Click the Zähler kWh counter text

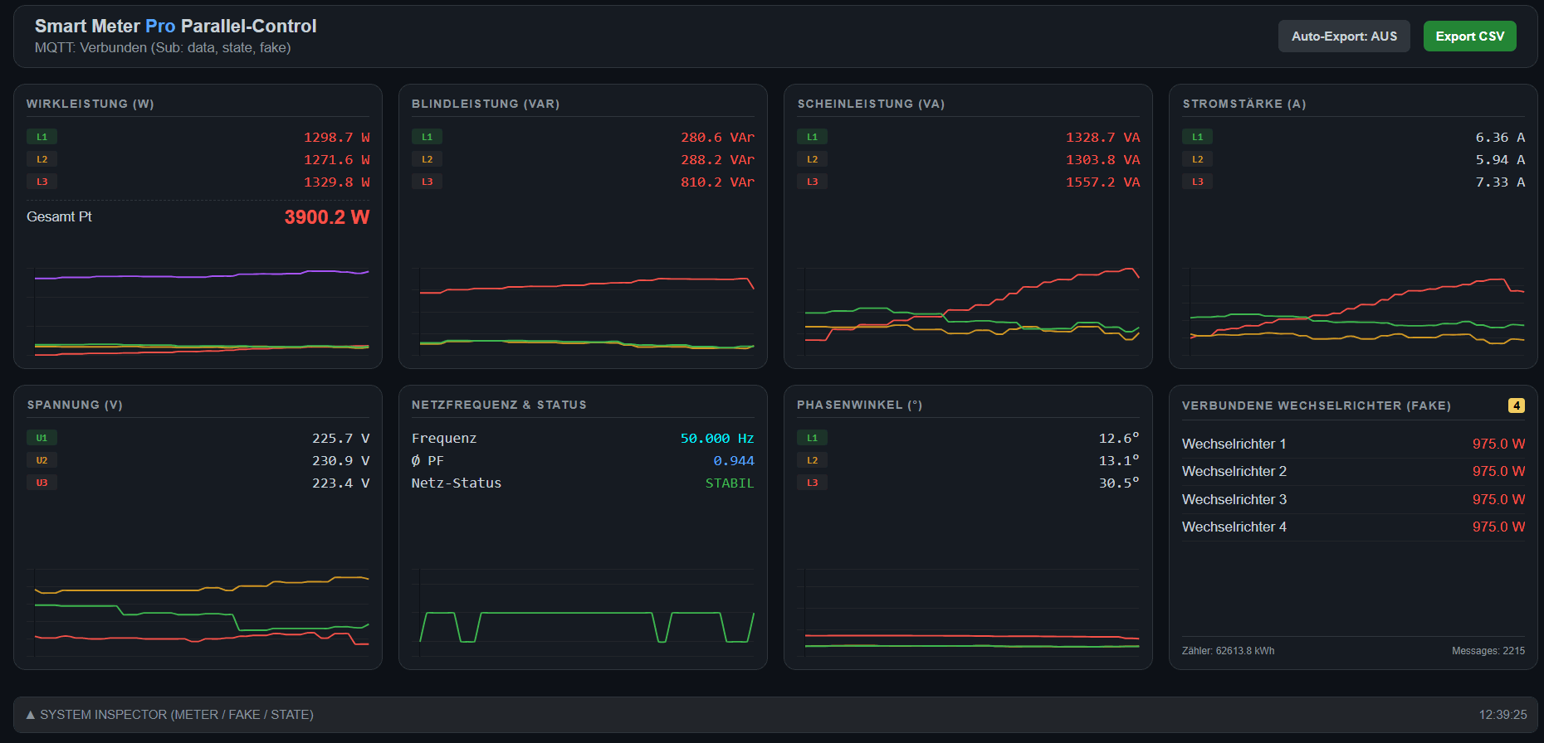pos(1228,651)
